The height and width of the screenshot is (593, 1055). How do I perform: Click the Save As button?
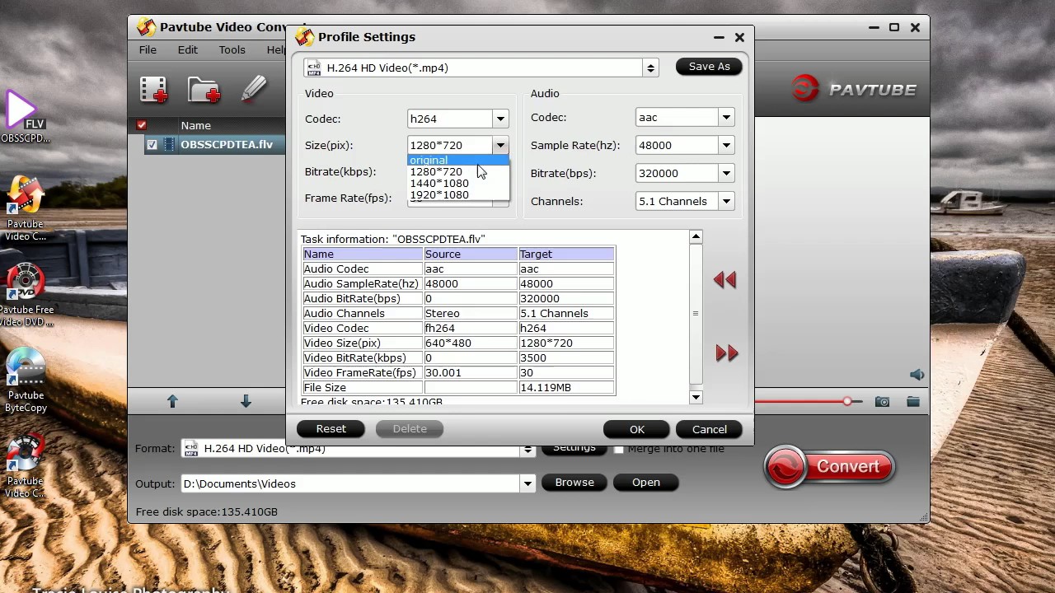[709, 67]
